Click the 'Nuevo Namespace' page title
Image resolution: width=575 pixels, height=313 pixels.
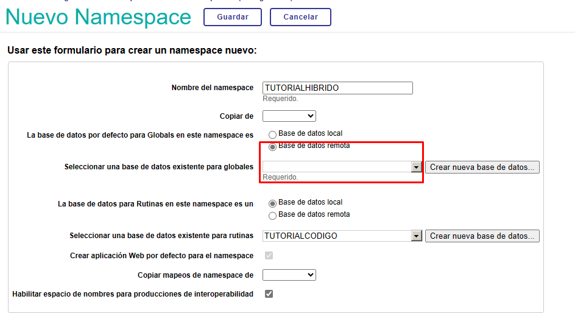[99, 17]
